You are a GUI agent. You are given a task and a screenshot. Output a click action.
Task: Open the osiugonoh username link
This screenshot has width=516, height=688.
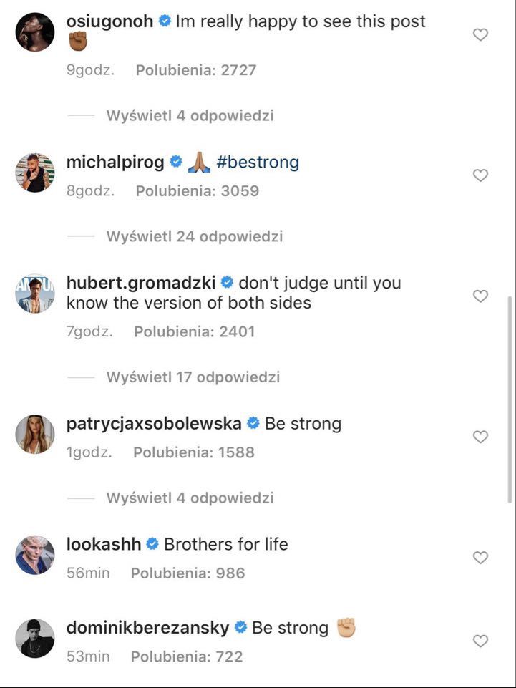click(x=109, y=21)
